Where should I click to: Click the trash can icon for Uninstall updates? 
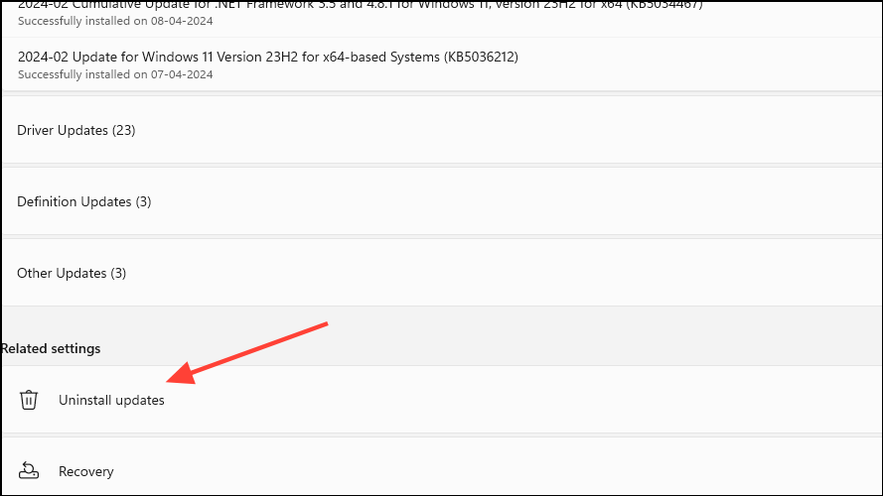pos(29,400)
